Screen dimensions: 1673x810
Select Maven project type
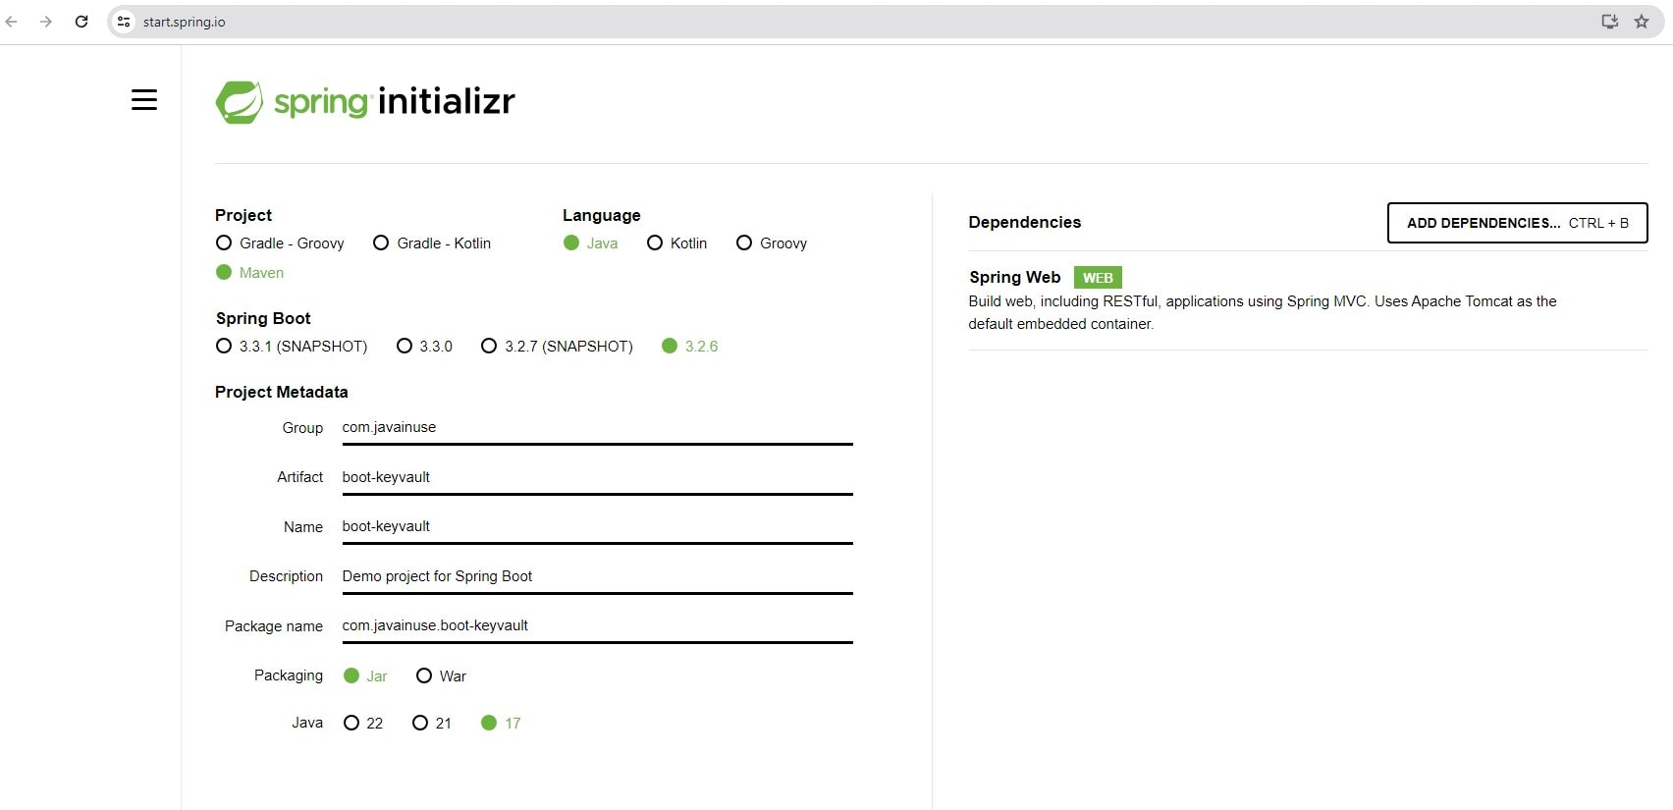click(x=250, y=272)
